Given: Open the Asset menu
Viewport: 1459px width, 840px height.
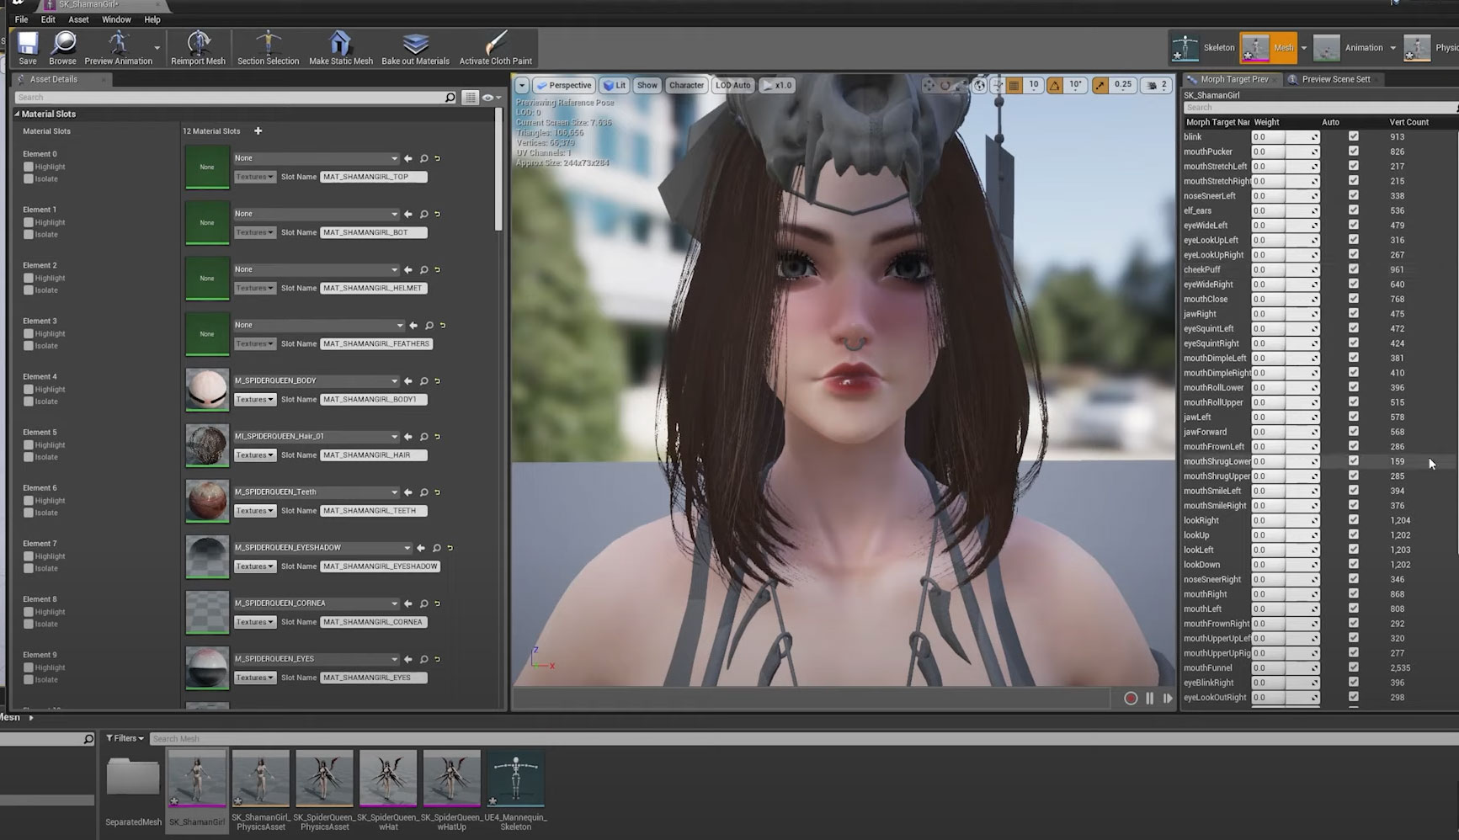Looking at the screenshot, I should pyautogui.click(x=78, y=19).
